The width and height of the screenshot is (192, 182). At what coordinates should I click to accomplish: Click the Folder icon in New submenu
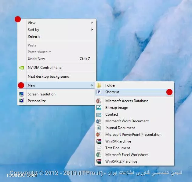click(99, 85)
